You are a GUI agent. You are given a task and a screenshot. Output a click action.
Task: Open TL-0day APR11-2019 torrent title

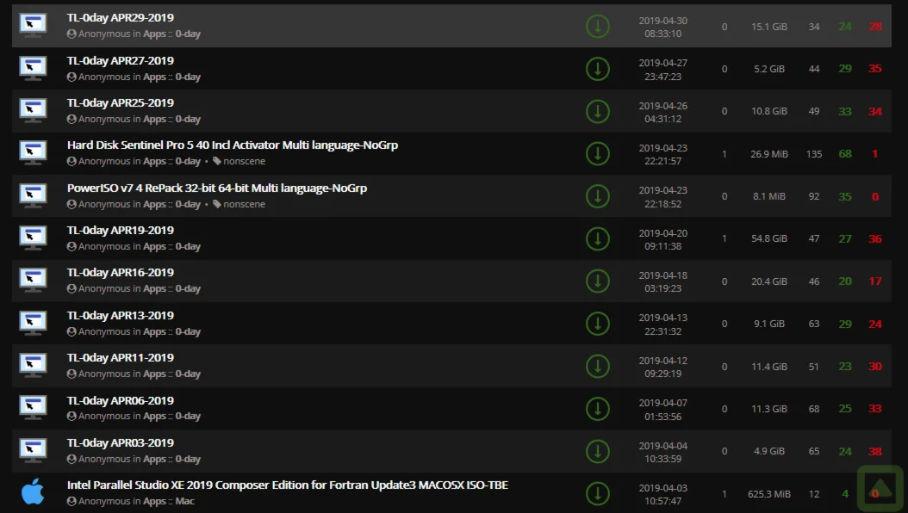tap(121, 357)
